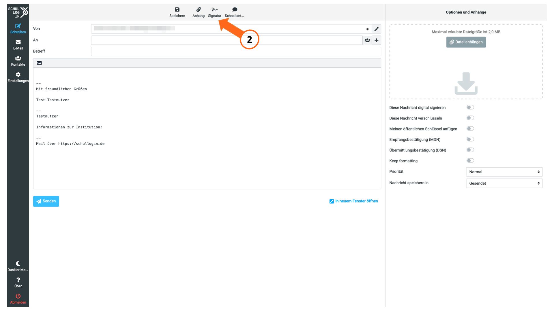Viewport: 554px width, 311px height.
Task: Click the 'Optionen und Anhänge' header
Action: [466, 12]
